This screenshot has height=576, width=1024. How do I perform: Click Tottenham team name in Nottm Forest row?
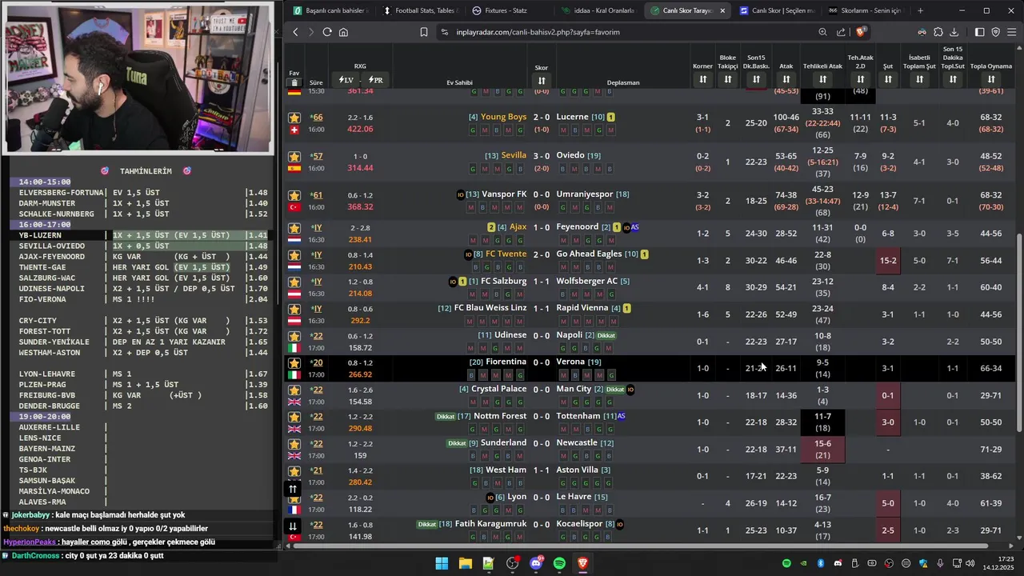(578, 416)
